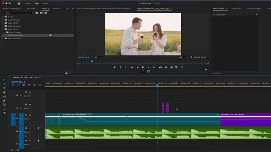Open the quick export share icon
Viewport: 271px width, 152px height.
[143, 71]
